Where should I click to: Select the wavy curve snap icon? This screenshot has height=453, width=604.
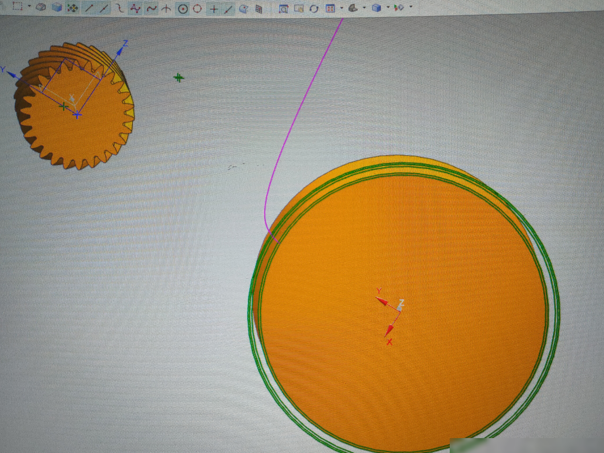(x=151, y=8)
